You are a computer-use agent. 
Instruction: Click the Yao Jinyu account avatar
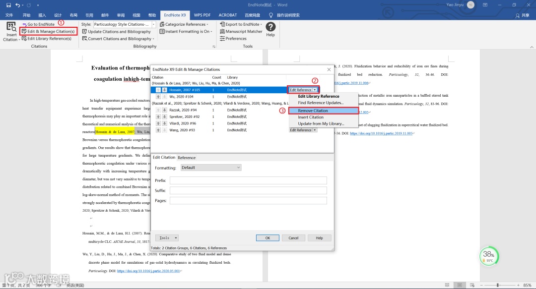pos(470,5)
